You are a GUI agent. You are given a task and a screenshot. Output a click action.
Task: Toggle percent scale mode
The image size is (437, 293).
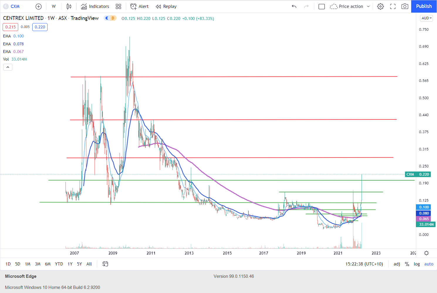(407, 264)
